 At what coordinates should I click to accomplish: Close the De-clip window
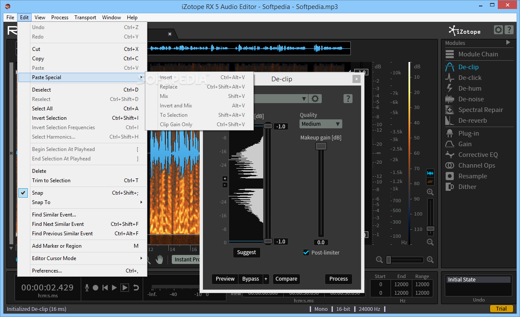356,79
